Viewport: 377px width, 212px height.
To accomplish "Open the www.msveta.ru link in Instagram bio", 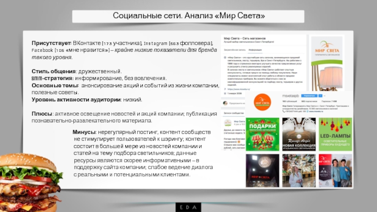I will click(x=316, y=112).
